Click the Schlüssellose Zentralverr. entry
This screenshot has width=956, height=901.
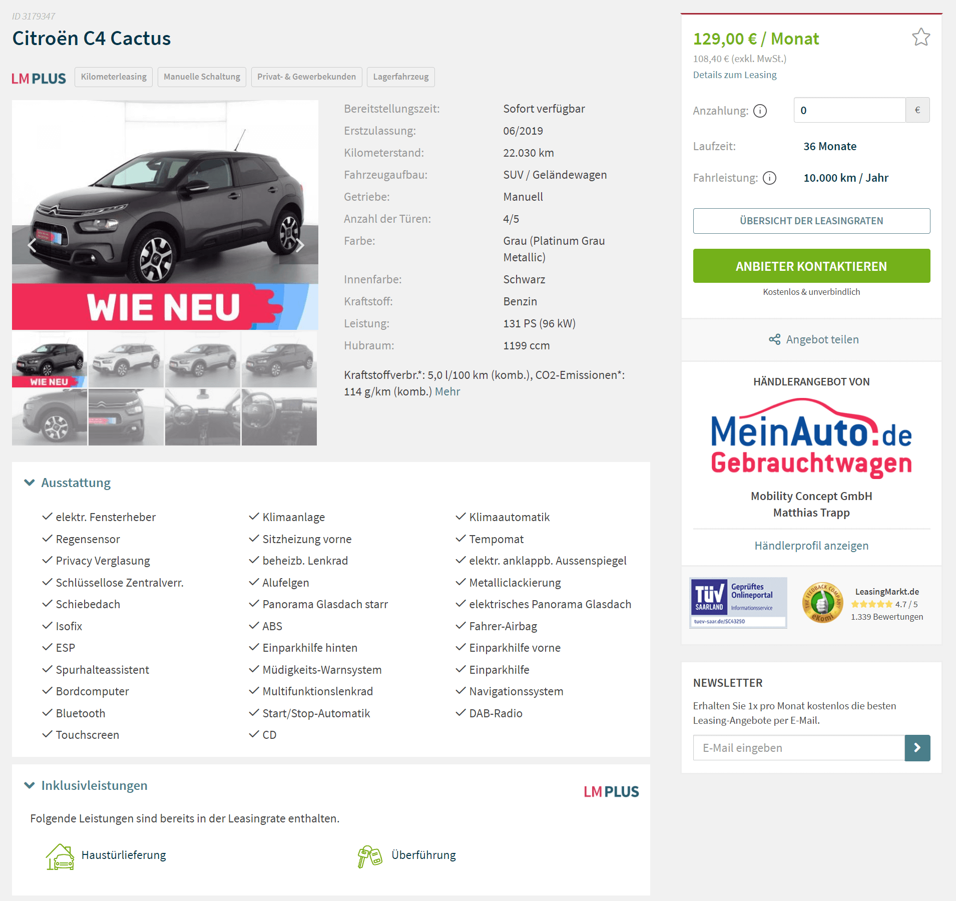120,583
